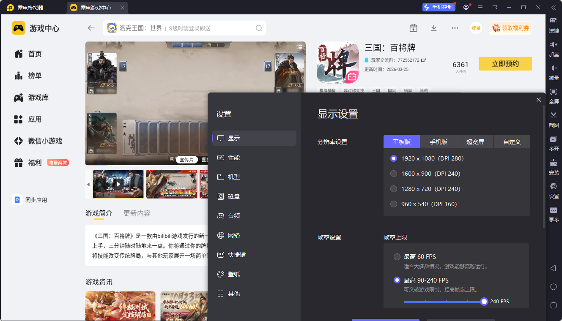Open the 按键 keymapping tool

tap(554, 25)
